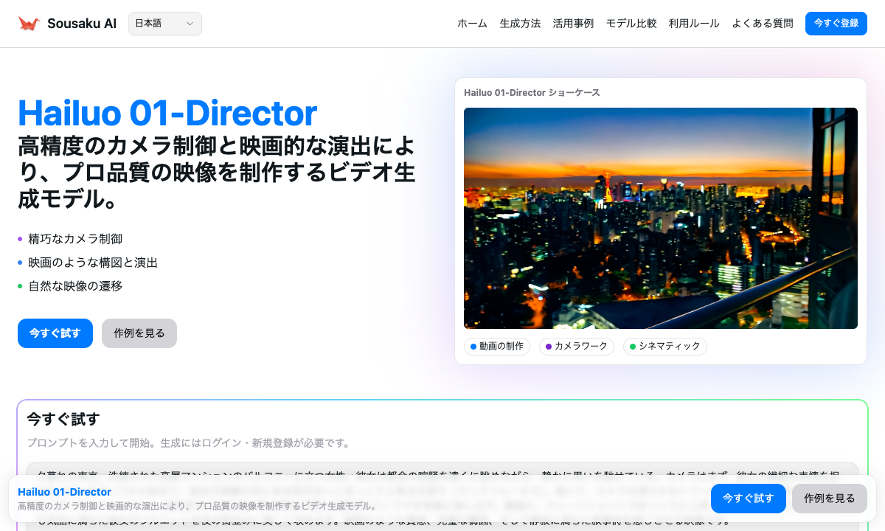This screenshot has height=531, width=885.
Task: Select the カメラワーク tag chip
Action: coord(577,347)
